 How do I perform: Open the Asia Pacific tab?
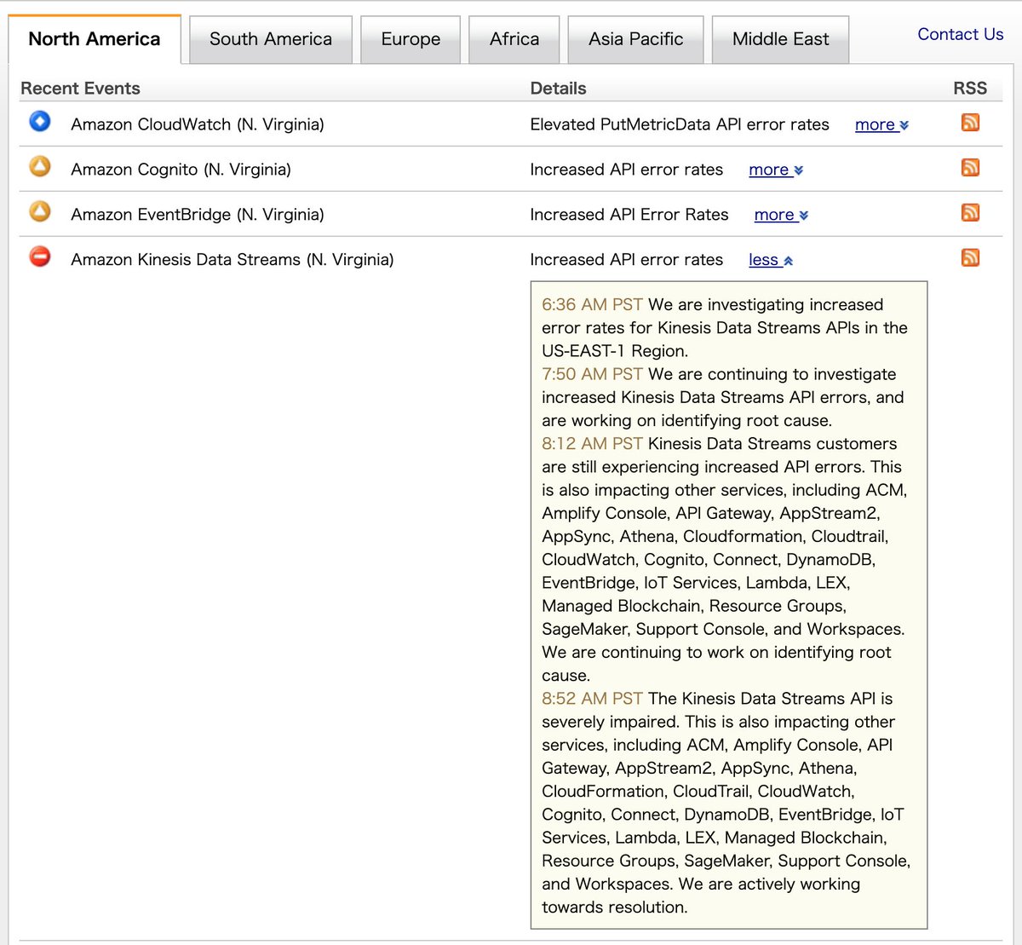click(635, 39)
